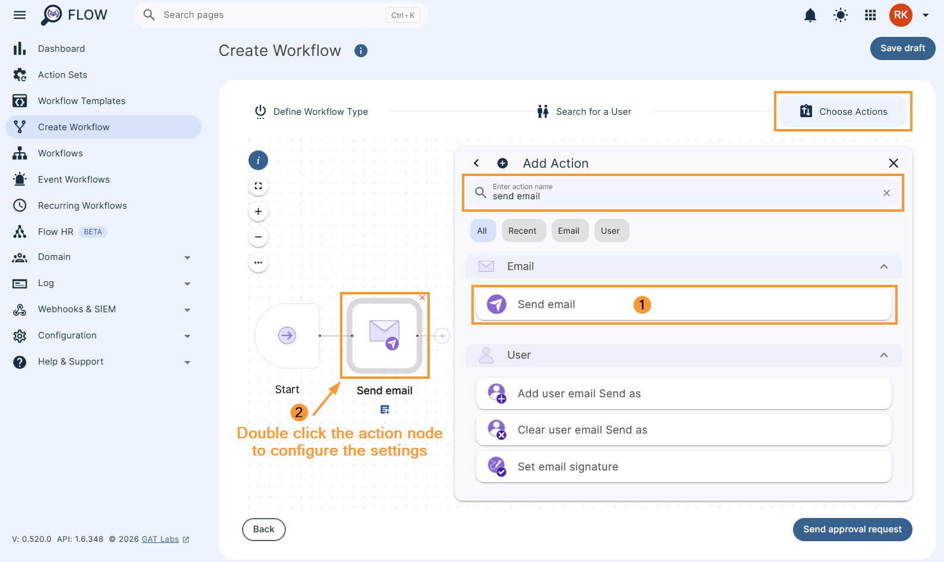
Task: Close the Add Action panel
Action: tap(893, 163)
